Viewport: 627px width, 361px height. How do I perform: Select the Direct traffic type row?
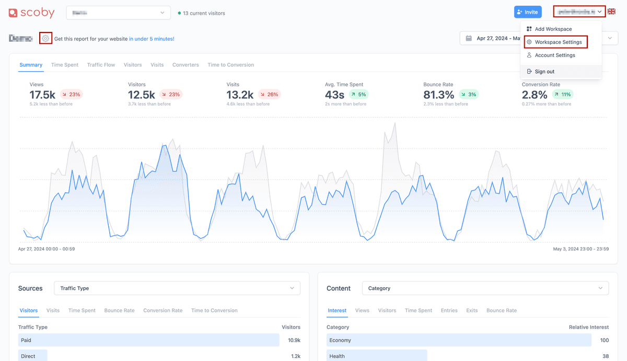pyautogui.click(x=159, y=356)
